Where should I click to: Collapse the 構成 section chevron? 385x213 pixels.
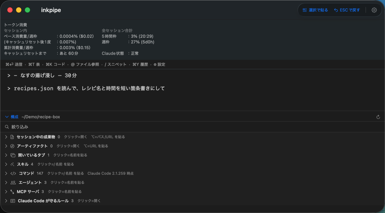pos(7,117)
